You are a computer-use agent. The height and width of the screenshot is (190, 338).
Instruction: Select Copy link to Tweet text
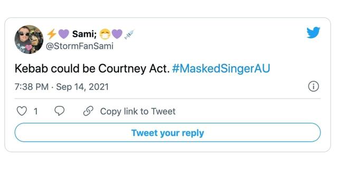coord(138,111)
